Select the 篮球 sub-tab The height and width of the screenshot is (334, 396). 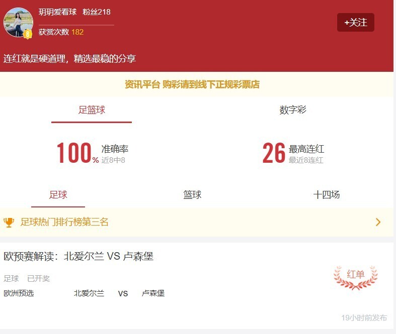pyautogui.click(x=192, y=195)
